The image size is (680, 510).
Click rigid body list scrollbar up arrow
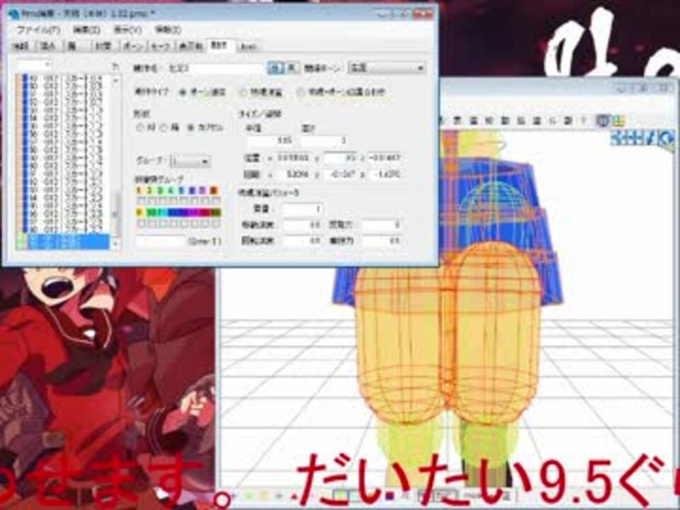pyautogui.click(x=115, y=81)
